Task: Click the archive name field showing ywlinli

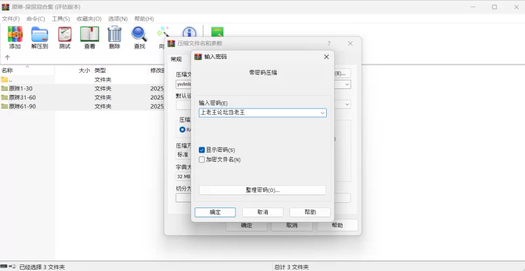Action: point(183,84)
